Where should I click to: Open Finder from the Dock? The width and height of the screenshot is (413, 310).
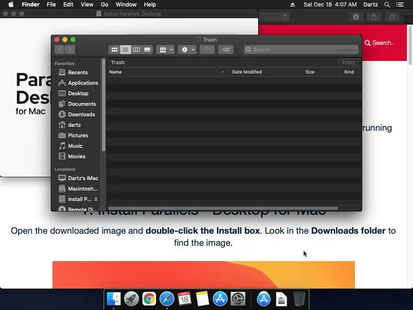point(114,299)
